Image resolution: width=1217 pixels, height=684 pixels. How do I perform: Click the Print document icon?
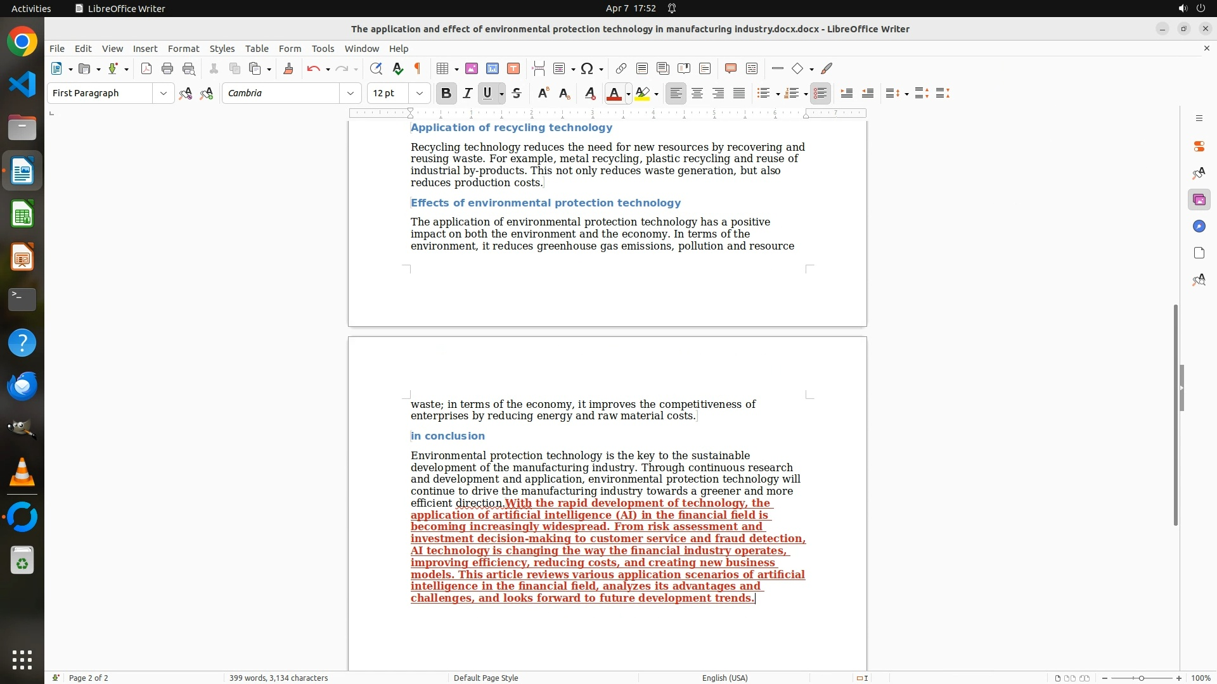pos(167,69)
